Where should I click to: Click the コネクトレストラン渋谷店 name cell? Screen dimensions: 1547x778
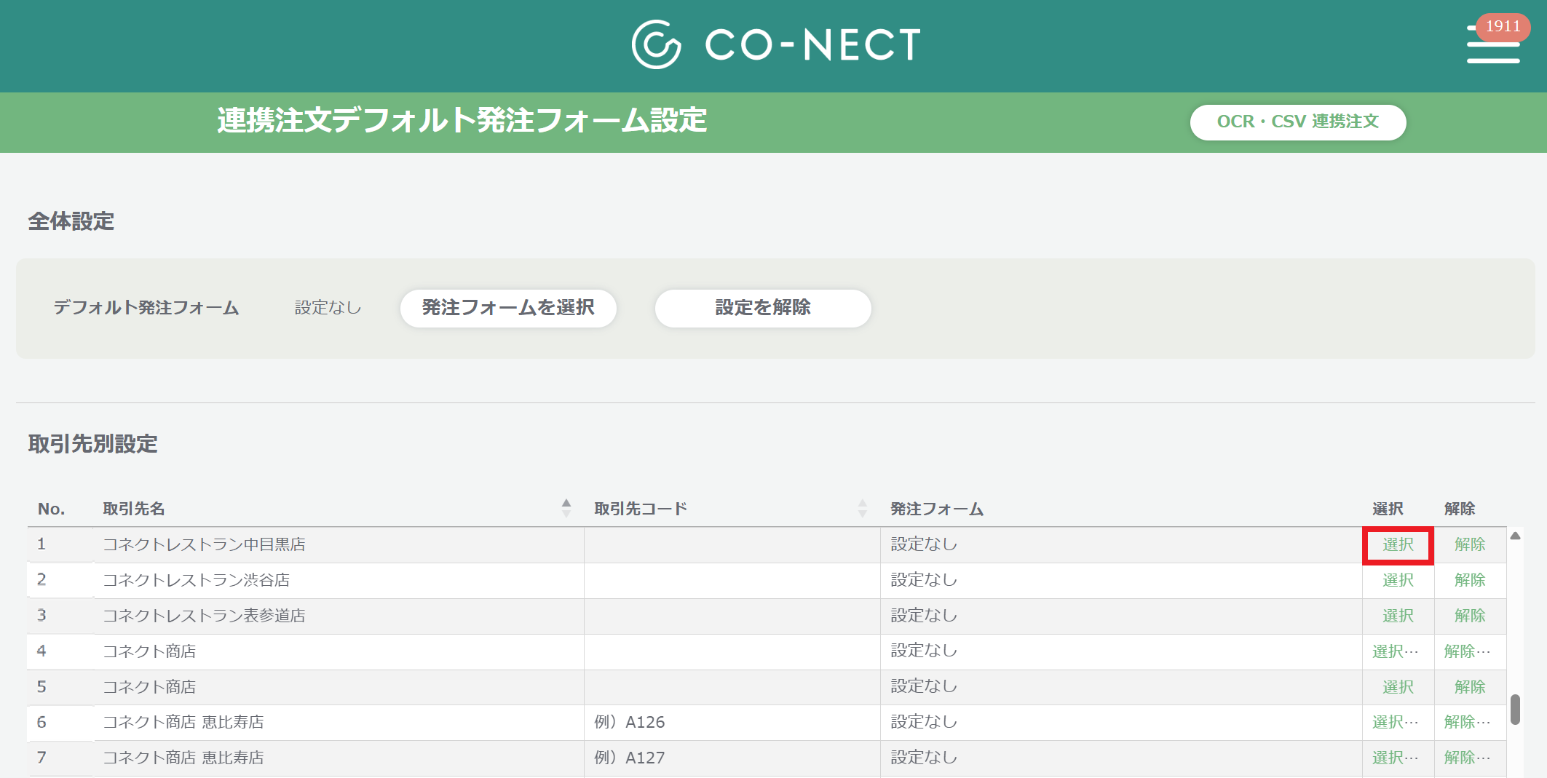[x=339, y=580]
